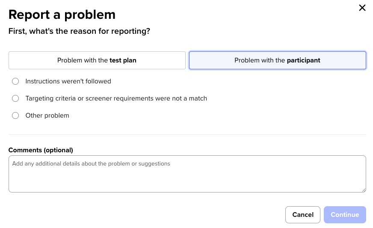Pick the Other problem radio button
The width and height of the screenshot is (373, 228).
[15, 115]
